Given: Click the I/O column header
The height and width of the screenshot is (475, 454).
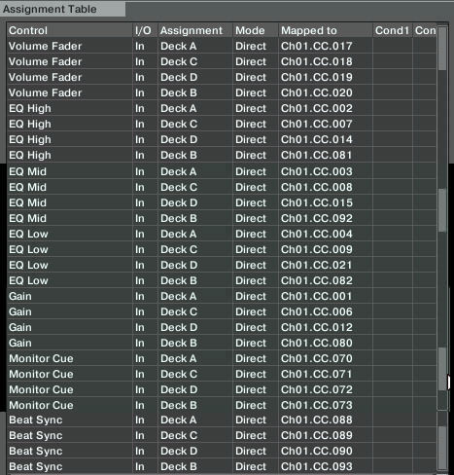Looking at the screenshot, I should [x=145, y=30].
